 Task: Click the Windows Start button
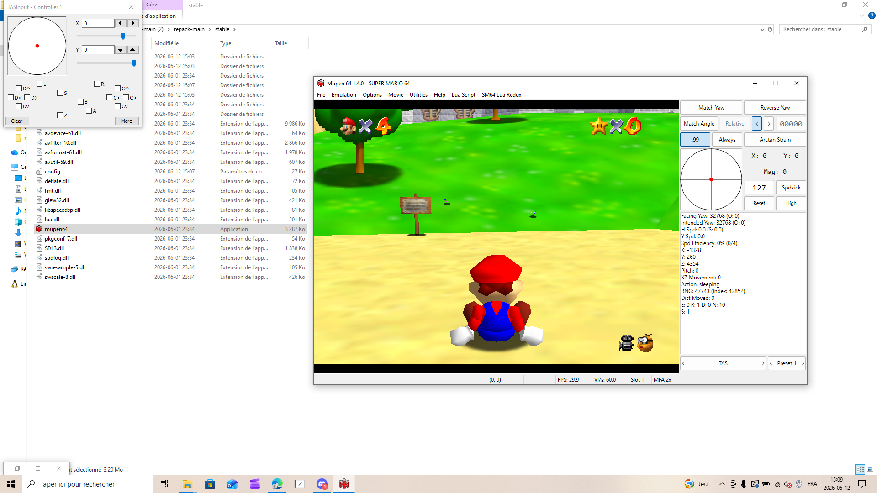pyautogui.click(x=11, y=484)
